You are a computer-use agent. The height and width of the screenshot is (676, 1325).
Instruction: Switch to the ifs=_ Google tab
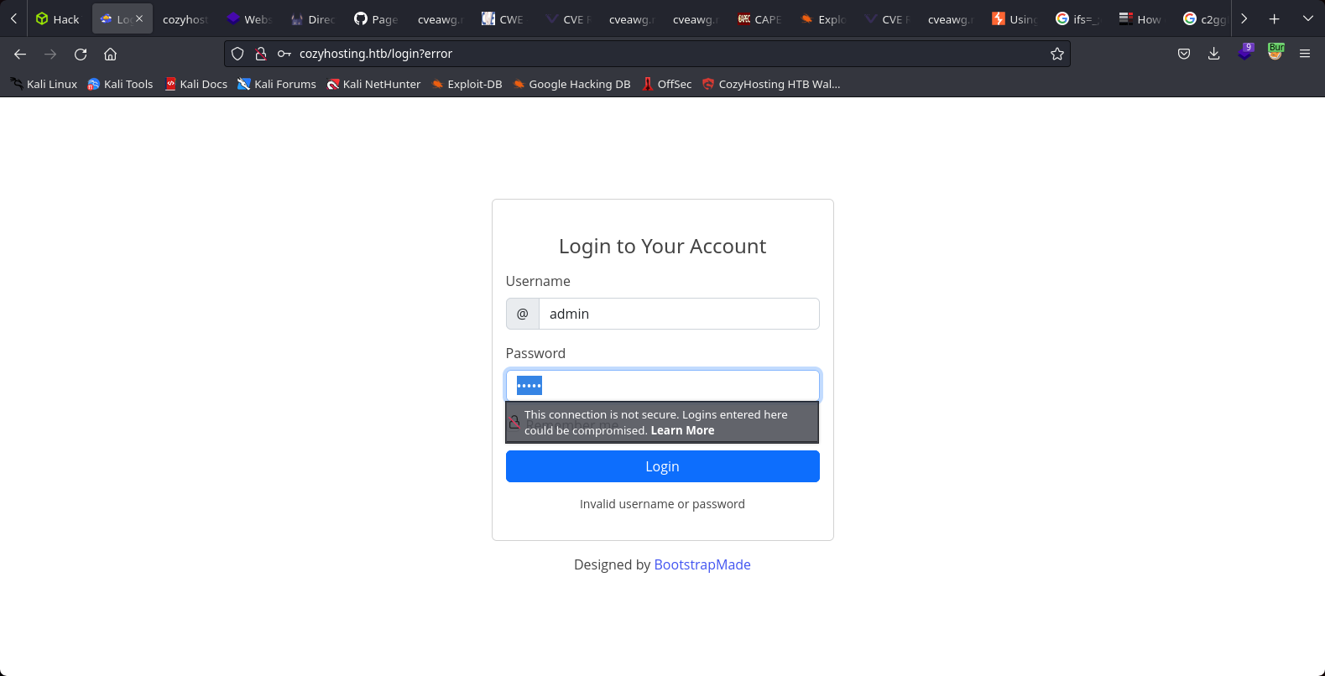pyautogui.click(x=1078, y=18)
